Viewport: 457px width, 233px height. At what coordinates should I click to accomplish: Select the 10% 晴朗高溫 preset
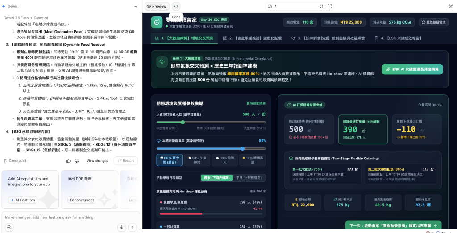coord(253,160)
